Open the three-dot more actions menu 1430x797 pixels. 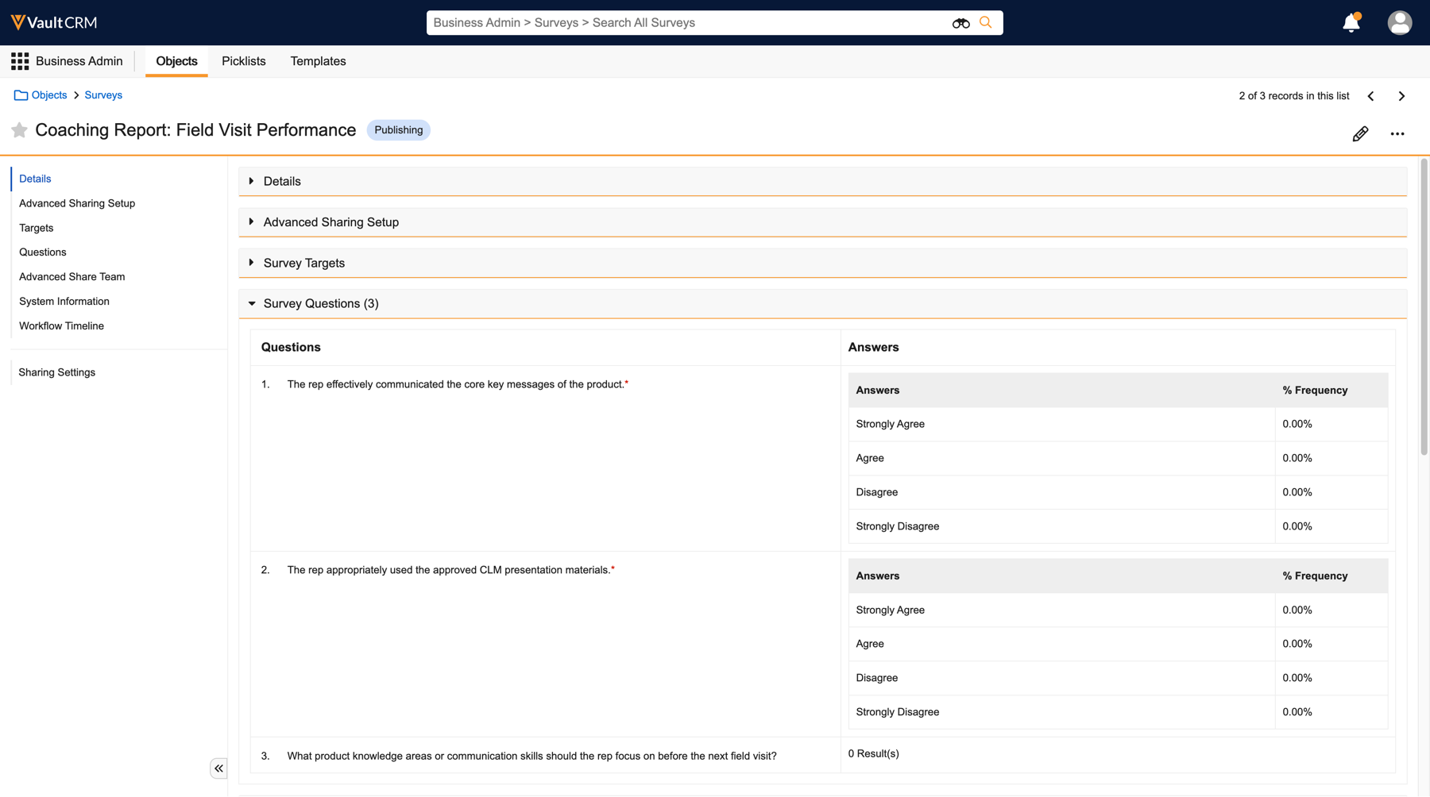[1397, 134]
